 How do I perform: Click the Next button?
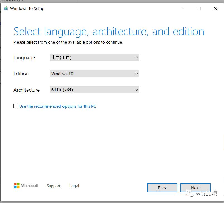196,188
